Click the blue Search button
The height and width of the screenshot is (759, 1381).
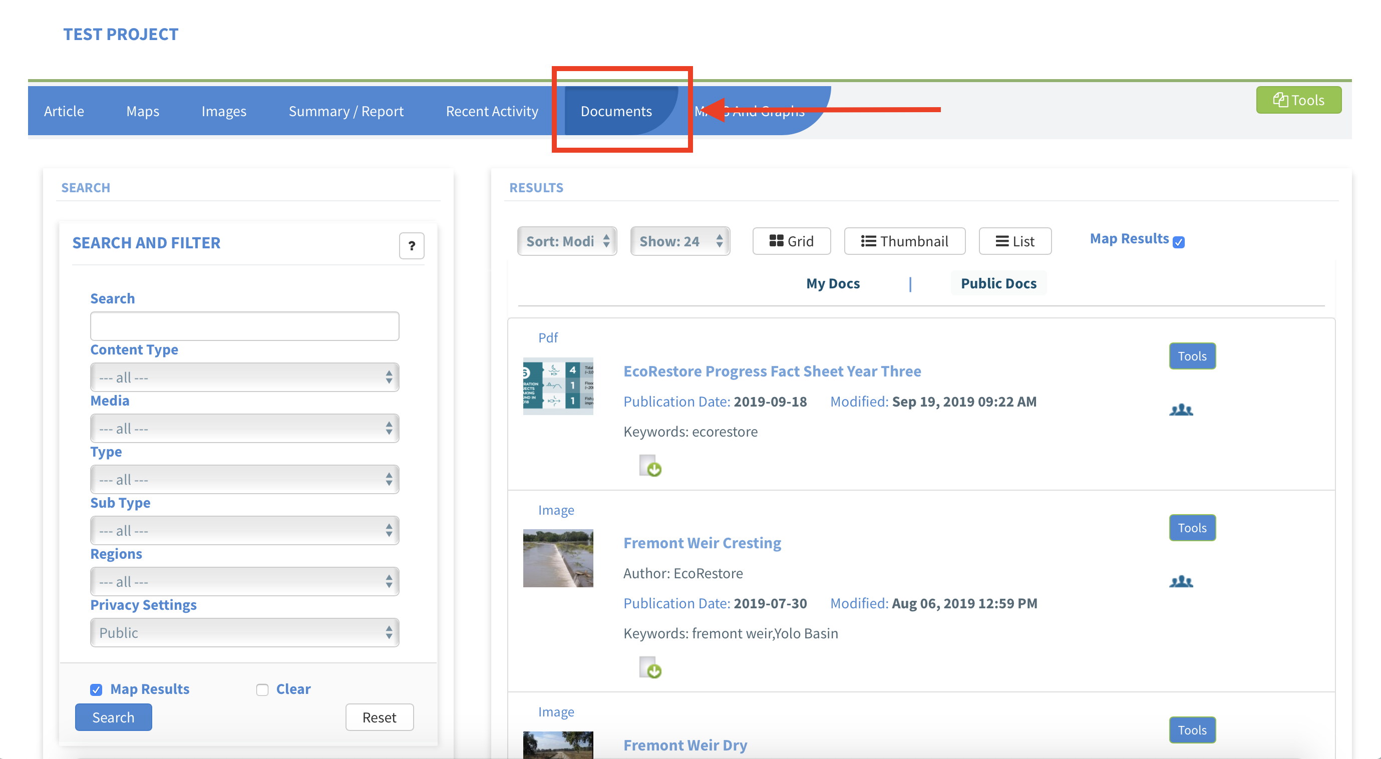(x=113, y=717)
